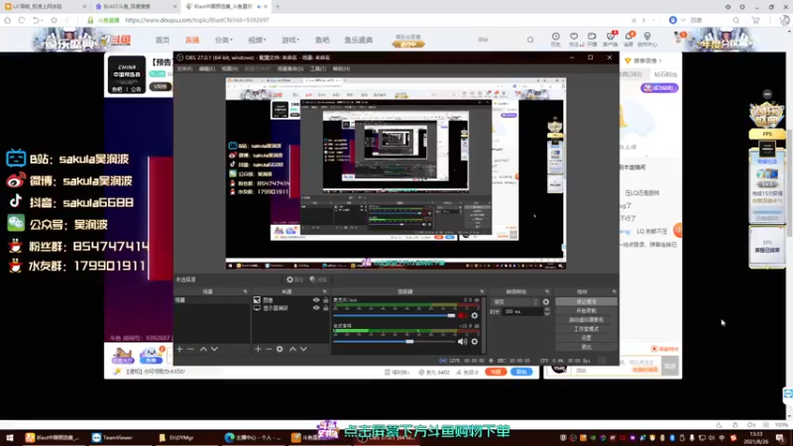Go to the browser home page
793x446 pixels.
(7, 20)
